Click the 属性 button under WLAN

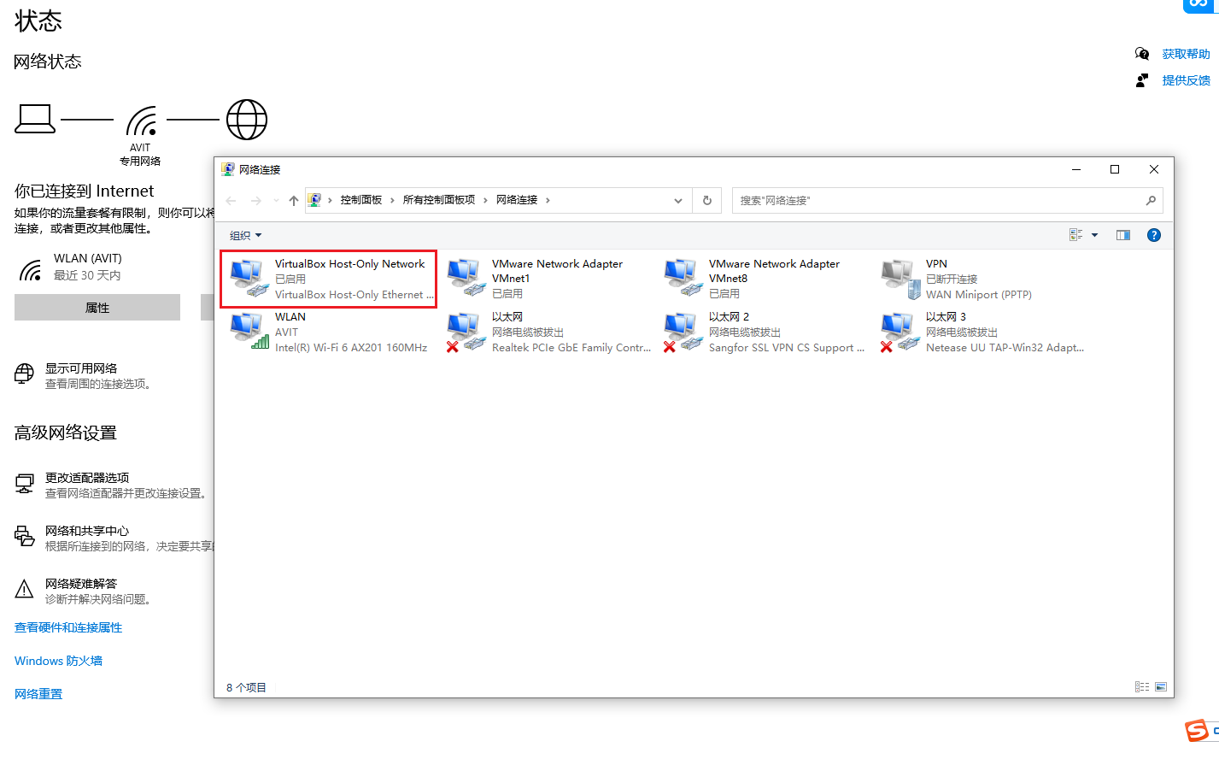[97, 308]
